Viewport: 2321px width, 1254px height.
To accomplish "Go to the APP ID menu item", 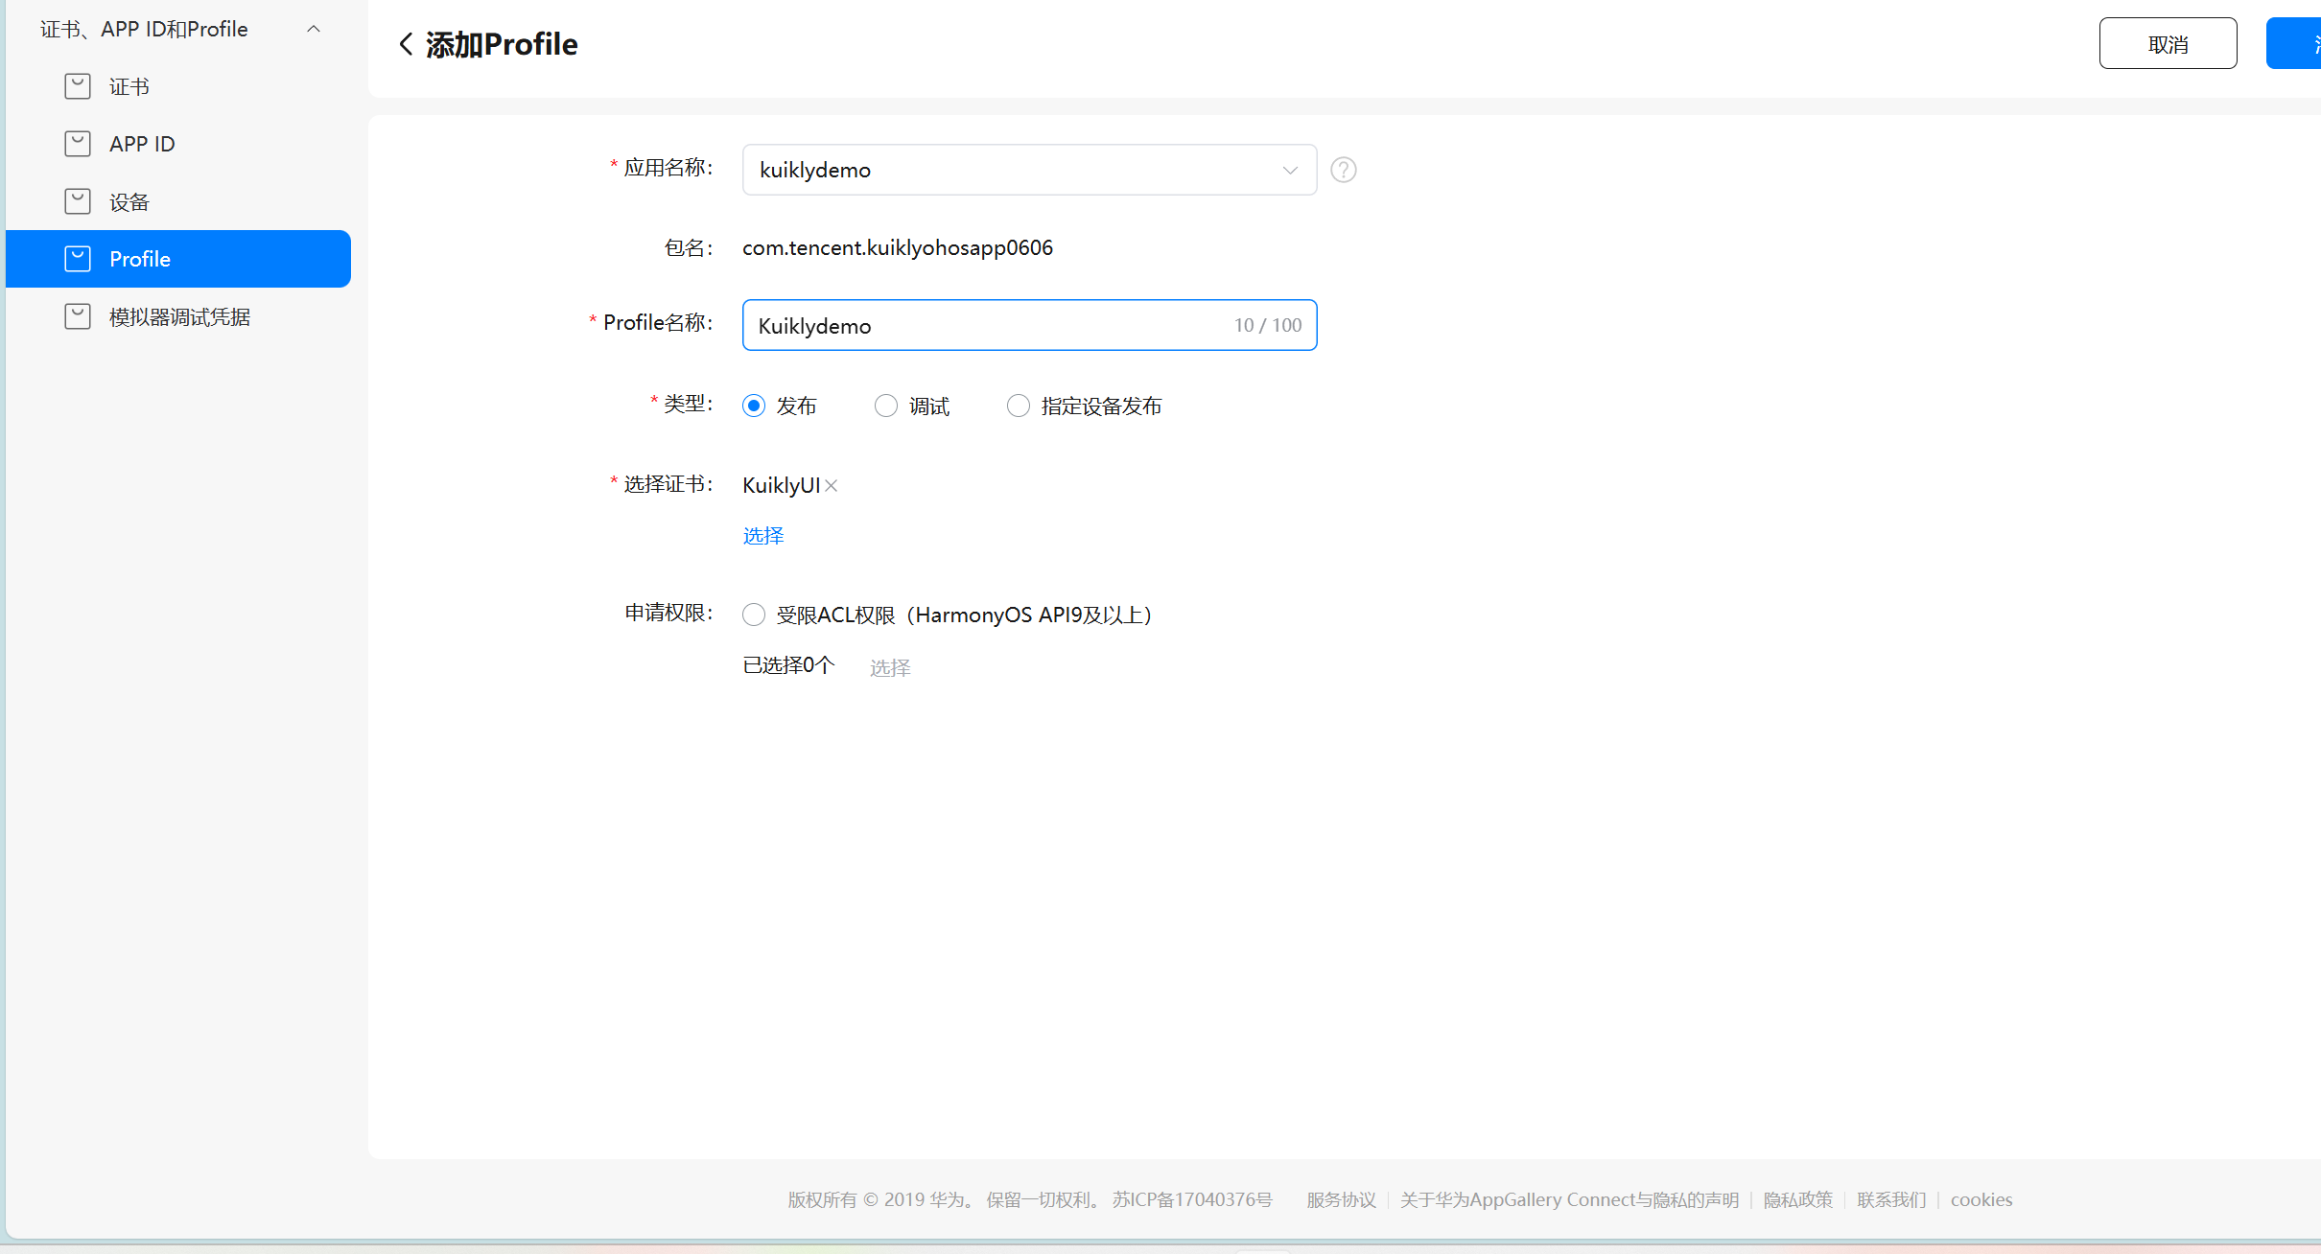I will coord(142,144).
